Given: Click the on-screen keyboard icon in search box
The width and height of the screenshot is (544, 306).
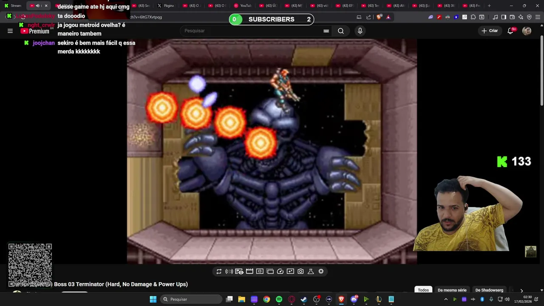Looking at the screenshot, I should 326,31.
